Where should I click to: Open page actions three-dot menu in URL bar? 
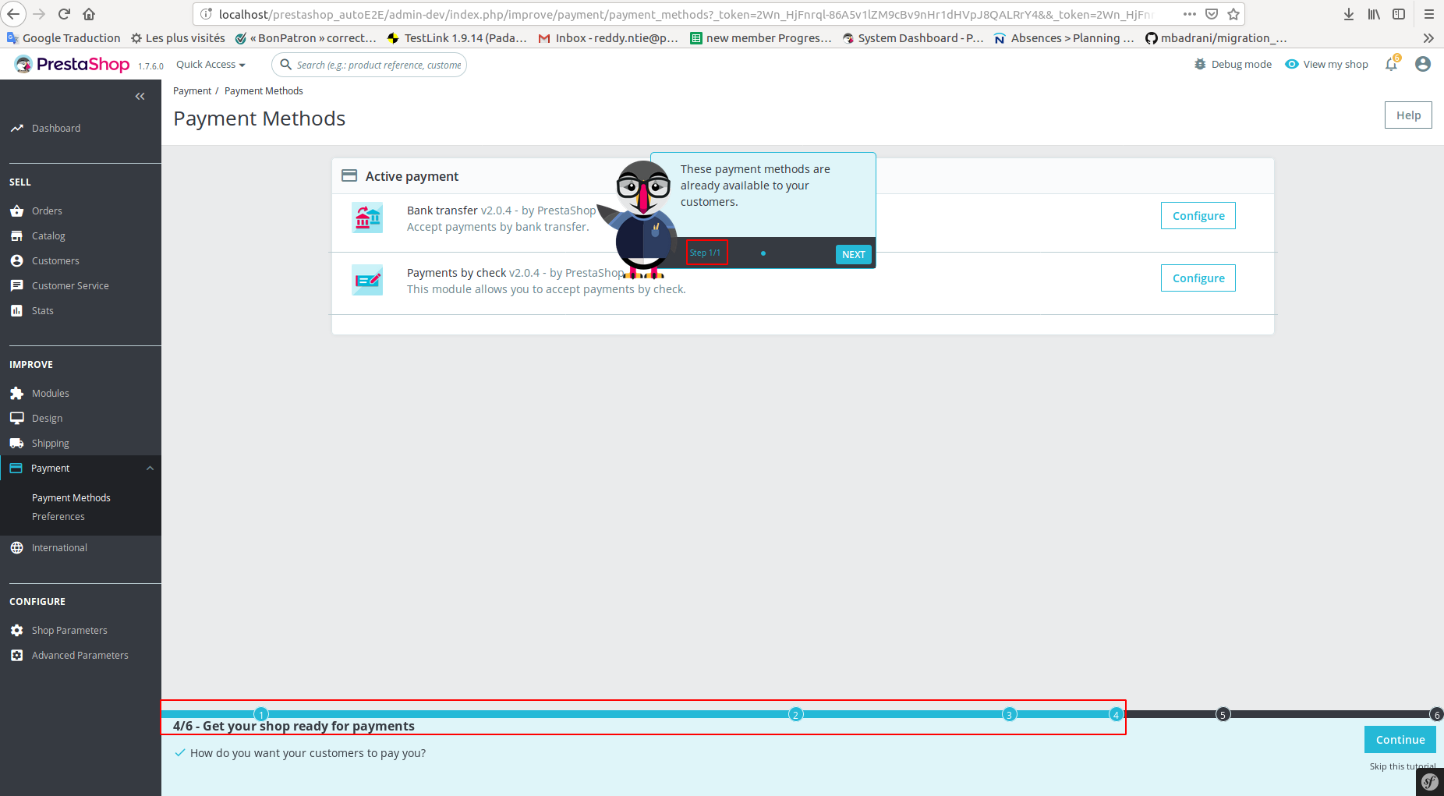pyautogui.click(x=1190, y=14)
